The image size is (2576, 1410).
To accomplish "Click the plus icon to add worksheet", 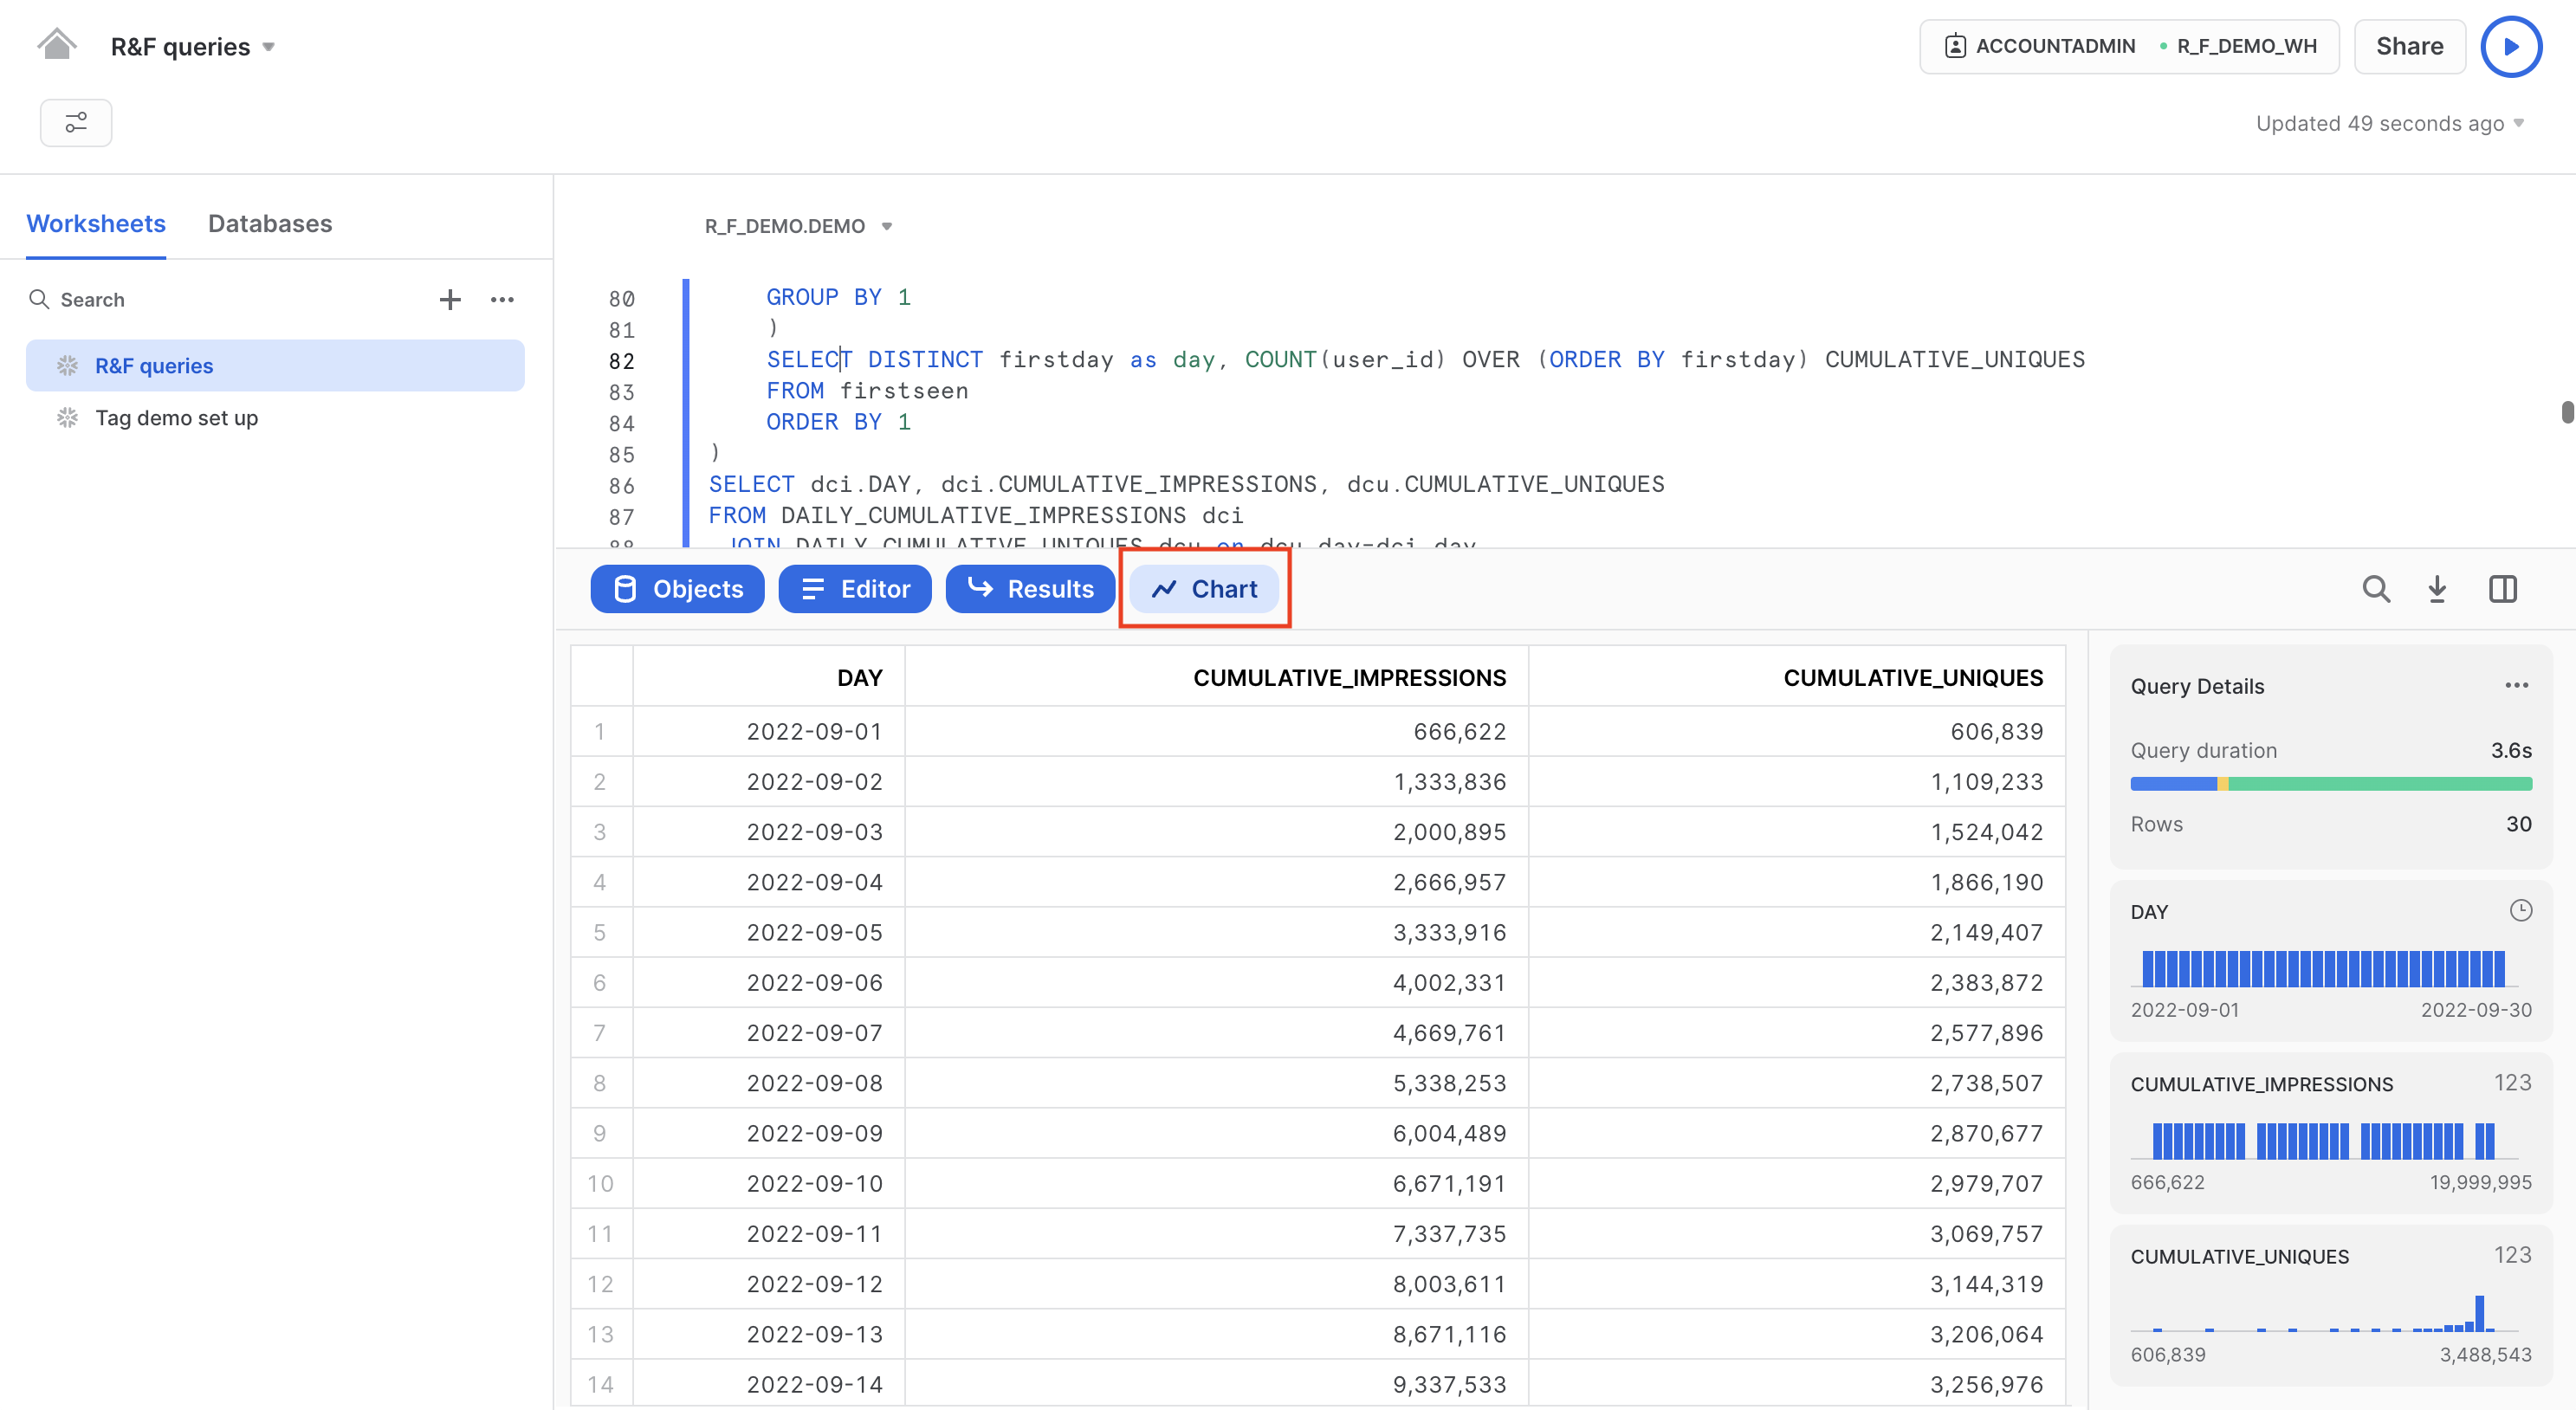I will [450, 299].
